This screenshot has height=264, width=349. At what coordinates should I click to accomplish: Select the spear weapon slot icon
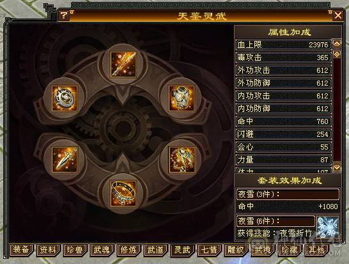coord(123,65)
